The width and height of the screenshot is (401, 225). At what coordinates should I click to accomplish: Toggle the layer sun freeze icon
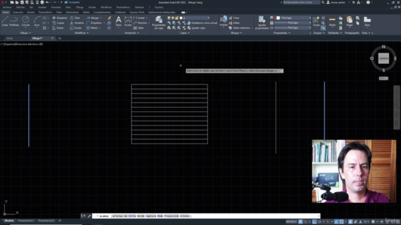click(x=173, y=18)
